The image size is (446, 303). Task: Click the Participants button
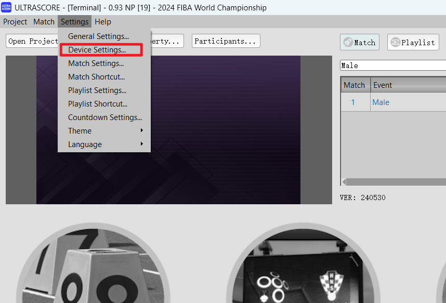(226, 42)
